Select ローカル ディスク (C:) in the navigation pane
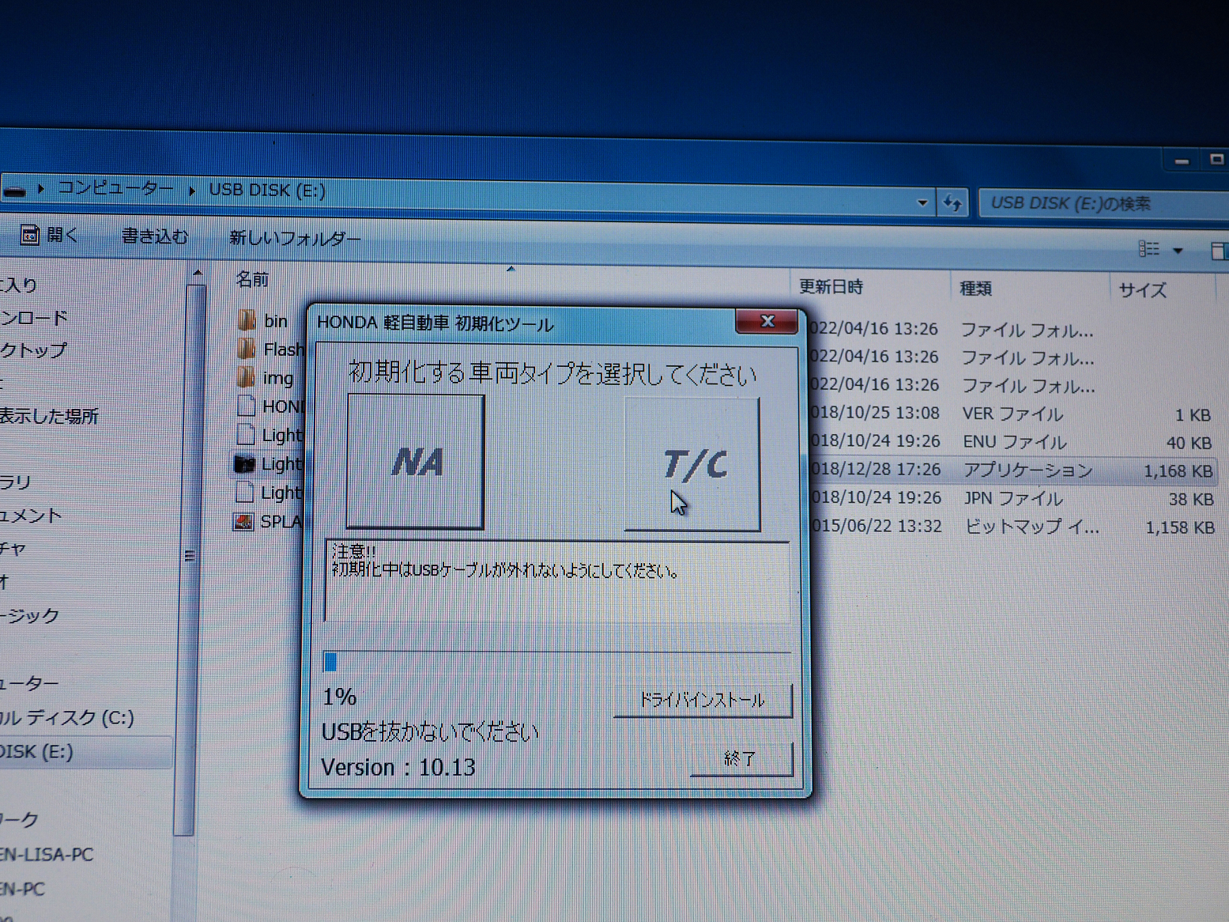1229x922 pixels. pos(66,717)
